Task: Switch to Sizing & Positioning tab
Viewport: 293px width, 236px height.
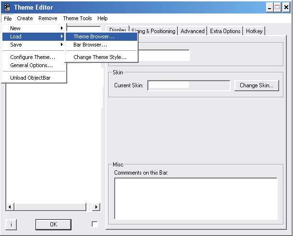Action: [153, 31]
